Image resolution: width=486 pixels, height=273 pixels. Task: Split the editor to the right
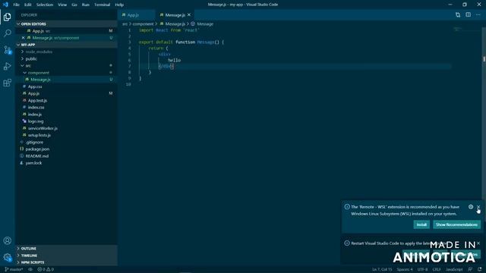pos(468,15)
